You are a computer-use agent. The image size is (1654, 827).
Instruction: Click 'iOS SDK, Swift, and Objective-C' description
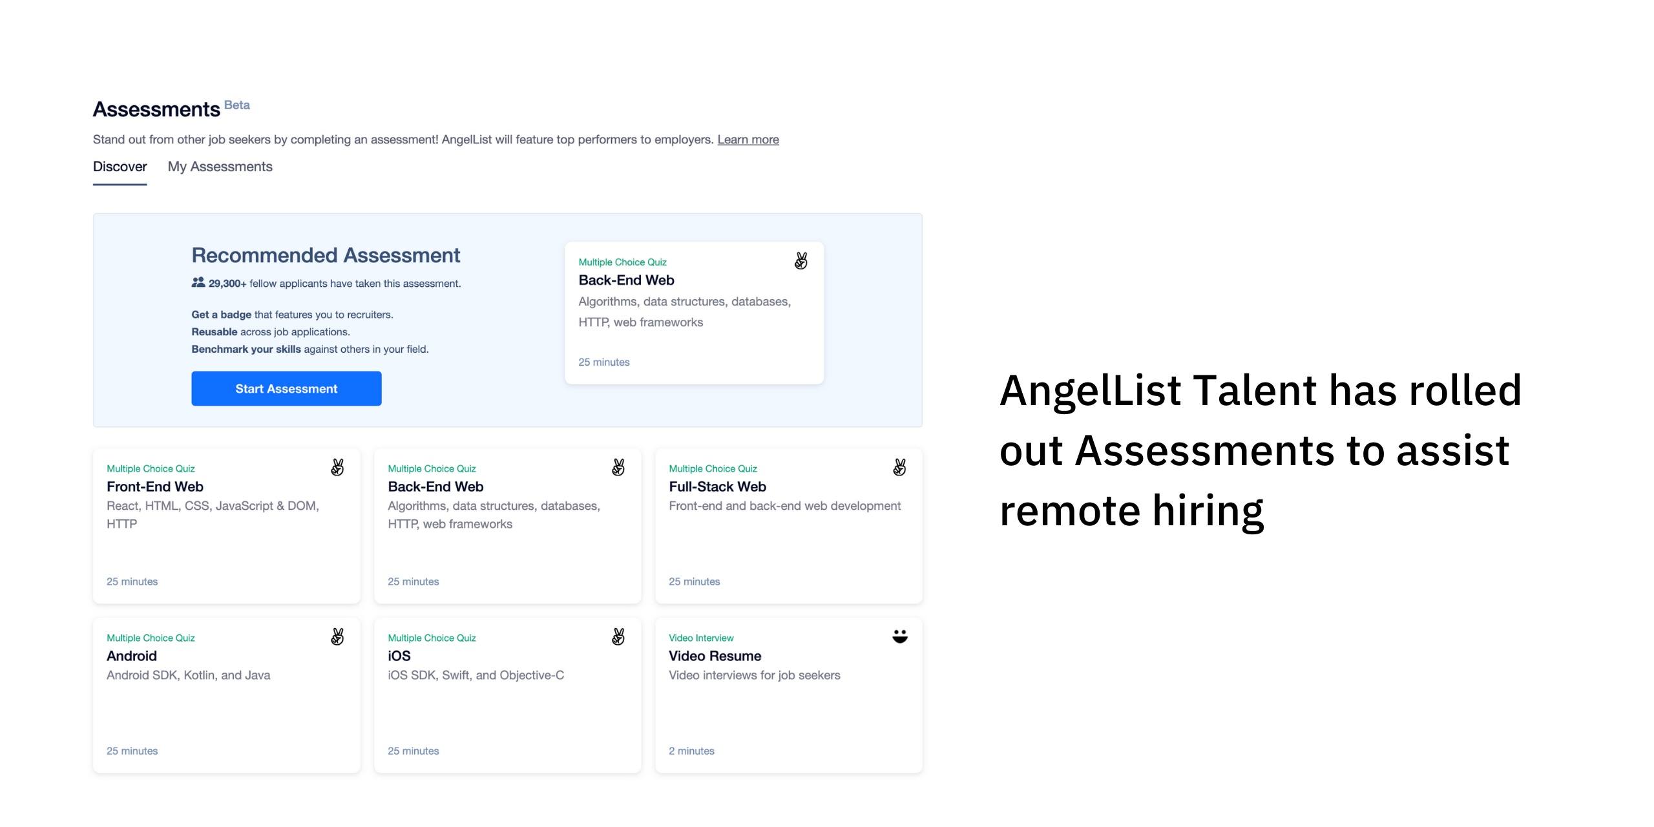(x=476, y=675)
